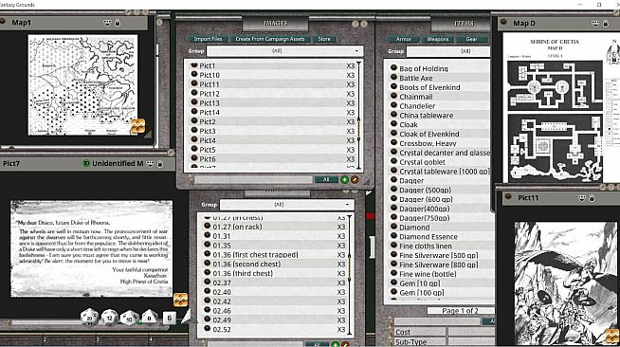Click the Store button in Images window
This screenshot has height=347, width=620.
point(324,39)
